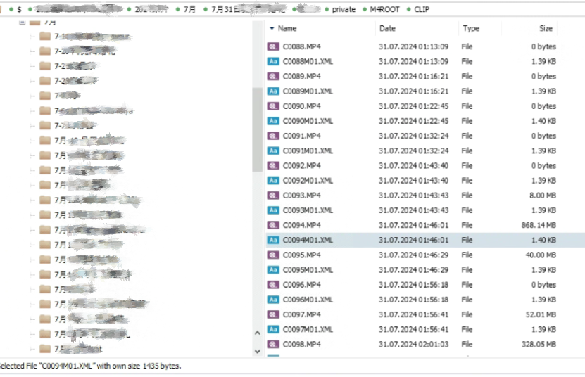Click the C0096M01.XML file icon
The width and height of the screenshot is (585, 377).
[x=273, y=300]
